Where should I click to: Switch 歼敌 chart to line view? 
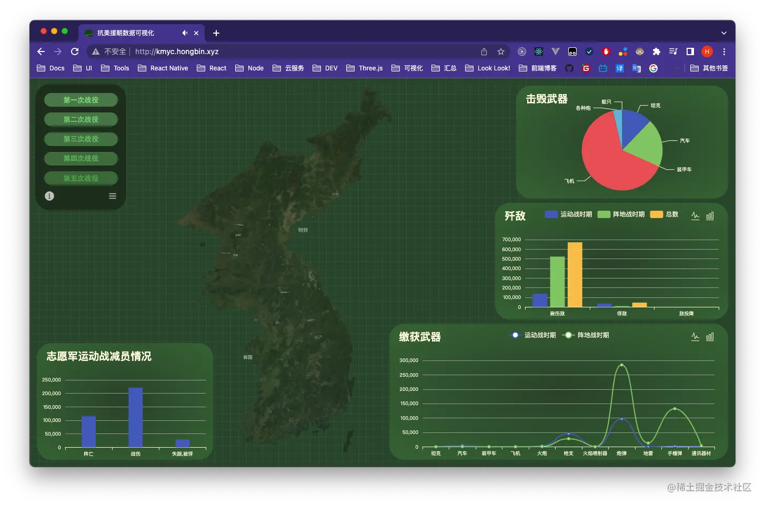pos(696,215)
